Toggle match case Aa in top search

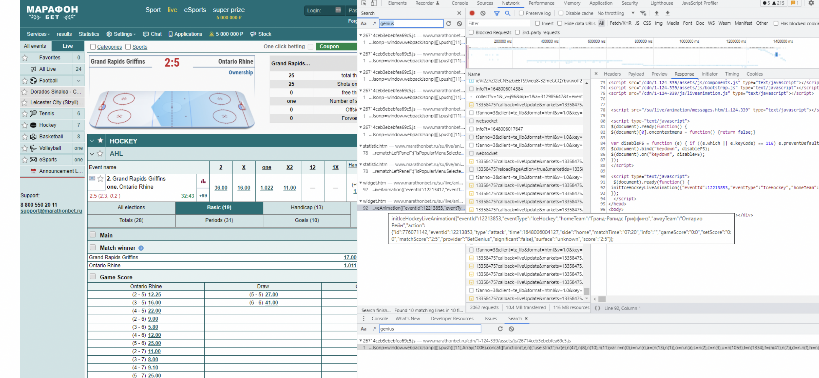[364, 24]
